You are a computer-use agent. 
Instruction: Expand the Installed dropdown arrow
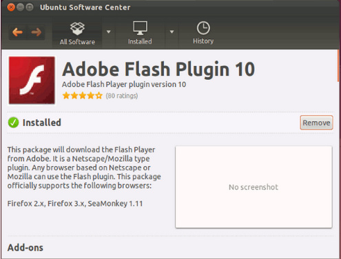pyautogui.click(x=172, y=32)
